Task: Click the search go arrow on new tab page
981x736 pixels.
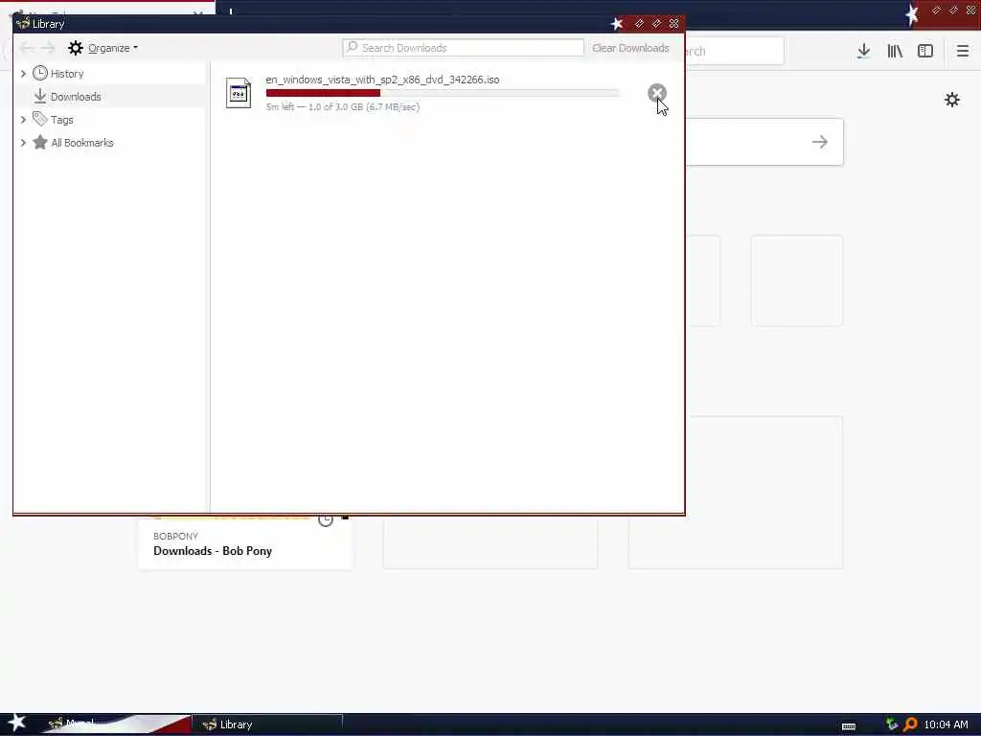Action: coord(820,142)
